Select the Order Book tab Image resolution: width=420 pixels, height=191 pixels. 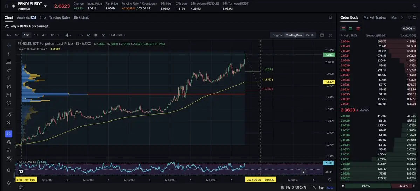pos(349,17)
